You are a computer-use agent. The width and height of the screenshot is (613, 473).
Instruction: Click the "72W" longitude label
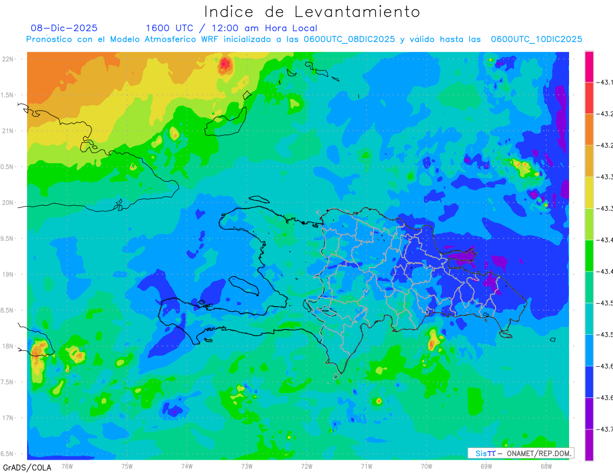pyautogui.click(x=306, y=465)
